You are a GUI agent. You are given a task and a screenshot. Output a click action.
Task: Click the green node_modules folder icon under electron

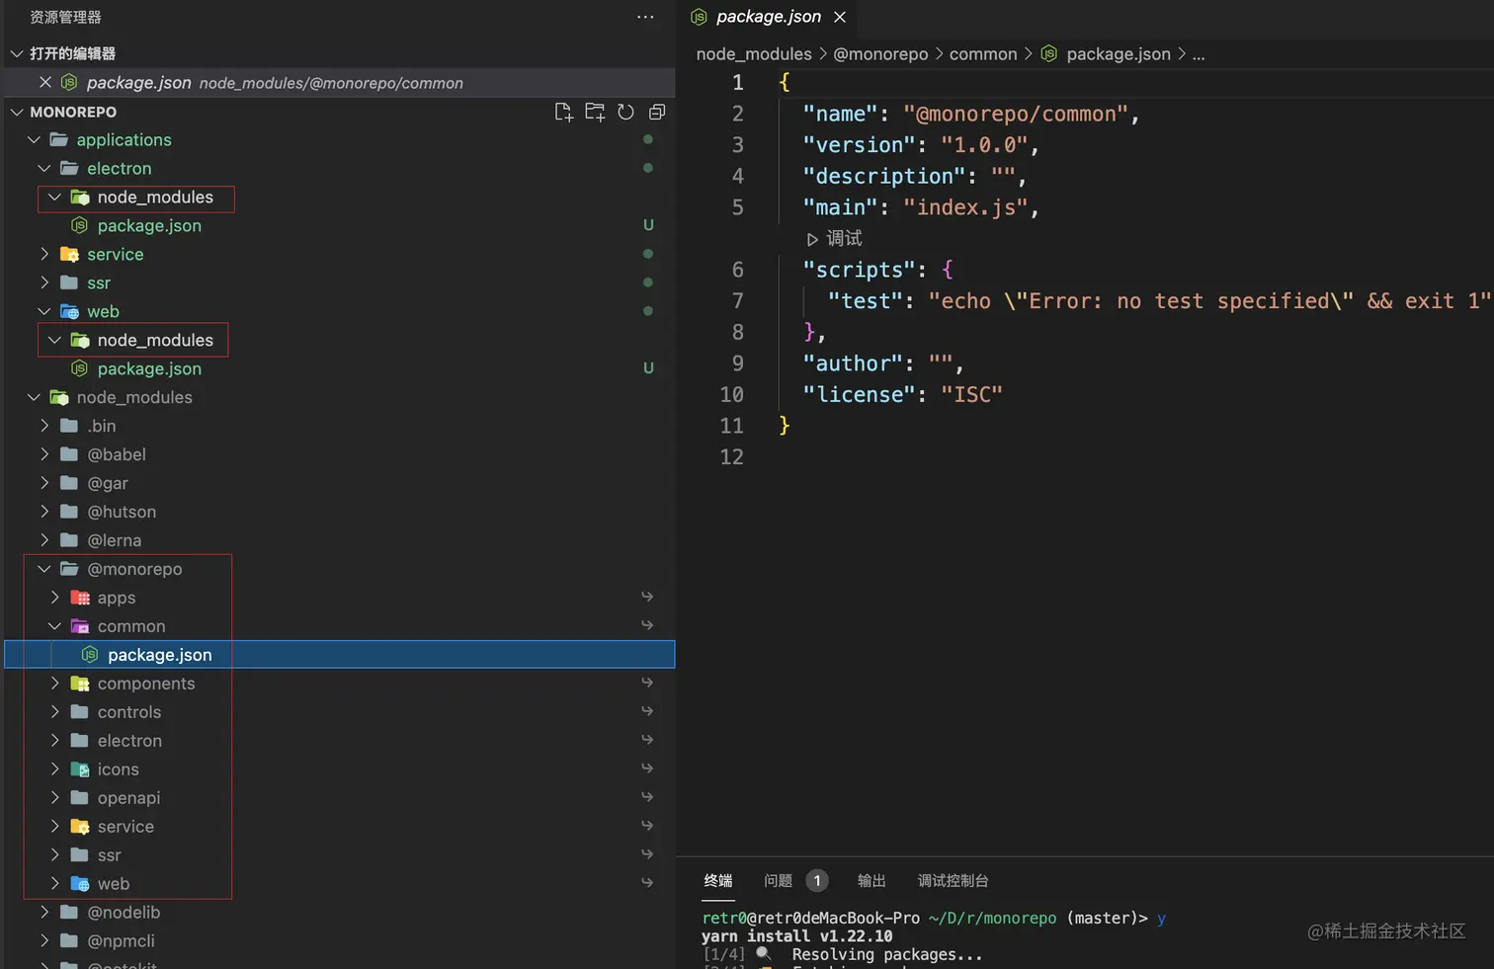pos(80,198)
